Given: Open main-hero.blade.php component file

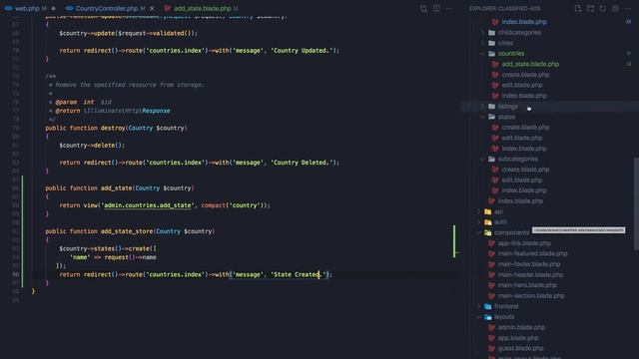Looking at the screenshot, I should click(527, 285).
